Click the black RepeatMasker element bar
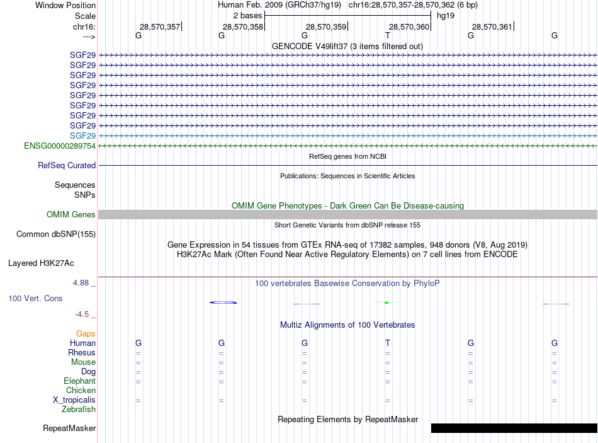598x443 pixels. 514,428
